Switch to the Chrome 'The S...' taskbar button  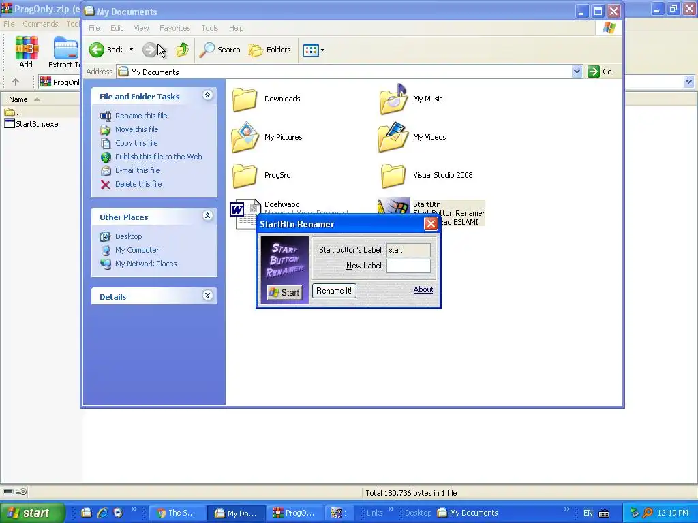click(x=177, y=513)
